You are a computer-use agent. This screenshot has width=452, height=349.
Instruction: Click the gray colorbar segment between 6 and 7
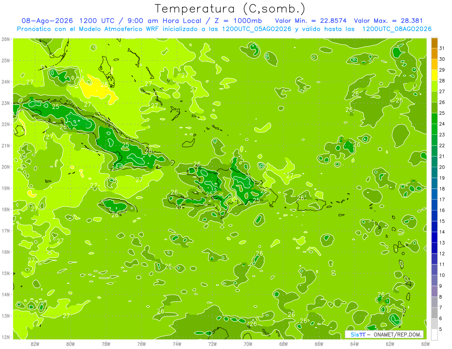(x=434, y=313)
